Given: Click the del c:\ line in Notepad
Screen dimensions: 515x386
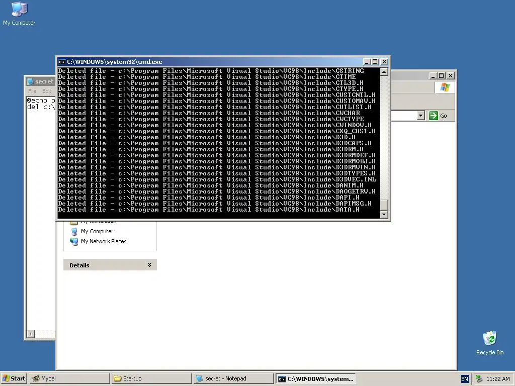Looking at the screenshot, I should point(41,107).
